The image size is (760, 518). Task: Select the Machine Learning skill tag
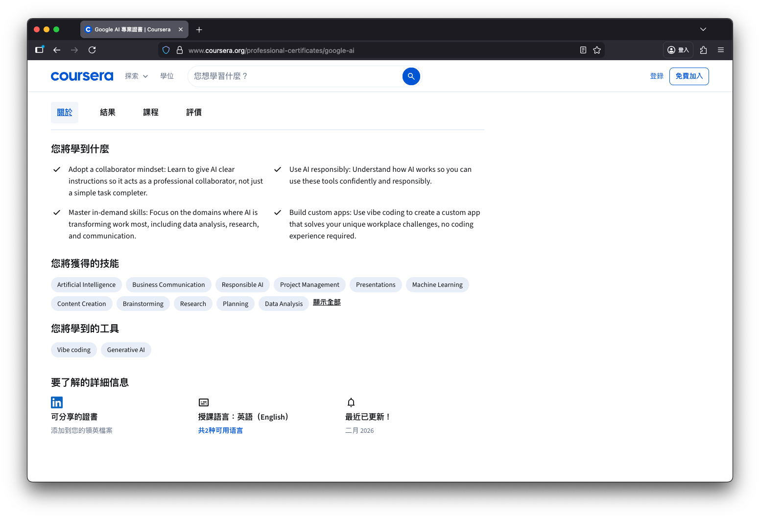click(437, 285)
